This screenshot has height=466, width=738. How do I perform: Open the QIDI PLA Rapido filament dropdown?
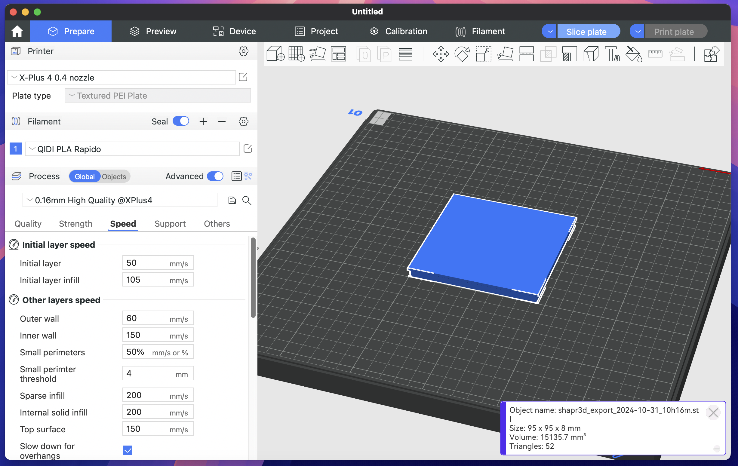pyautogui.click(x=132, y=149)
